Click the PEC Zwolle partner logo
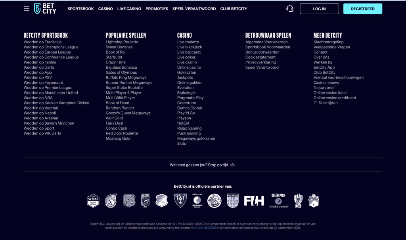Screen dimensions: 406x240 233,201
